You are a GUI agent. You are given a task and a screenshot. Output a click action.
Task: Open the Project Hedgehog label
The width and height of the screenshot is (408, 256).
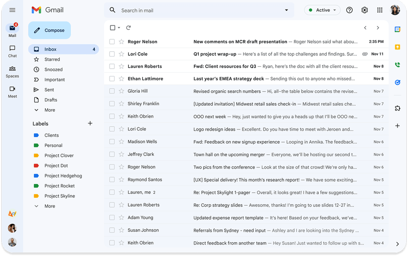(x=63, y=176)
